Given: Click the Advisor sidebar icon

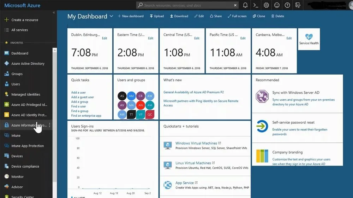Looking at the screenshot, I should pos(6,187).
